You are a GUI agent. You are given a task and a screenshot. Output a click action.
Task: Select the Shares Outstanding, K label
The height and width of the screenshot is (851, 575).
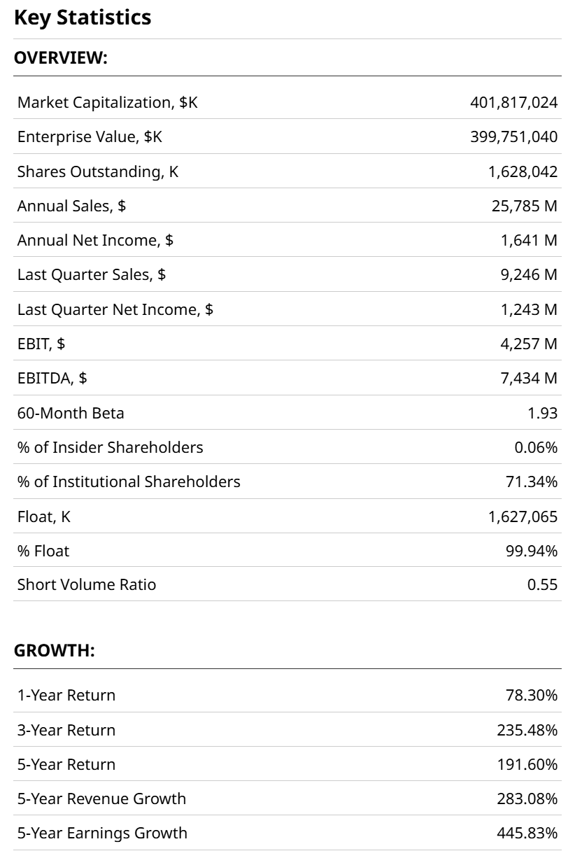coord(98,171)
